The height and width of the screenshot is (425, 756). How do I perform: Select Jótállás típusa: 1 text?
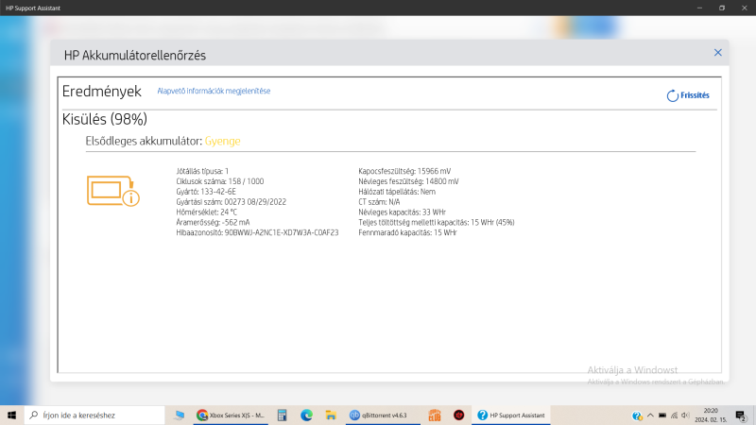202,171
